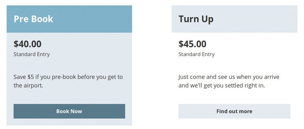The width and height of the screenshot is (304, 129).
Task: Click the Find out more button
Action: click(x=234, y=111)
